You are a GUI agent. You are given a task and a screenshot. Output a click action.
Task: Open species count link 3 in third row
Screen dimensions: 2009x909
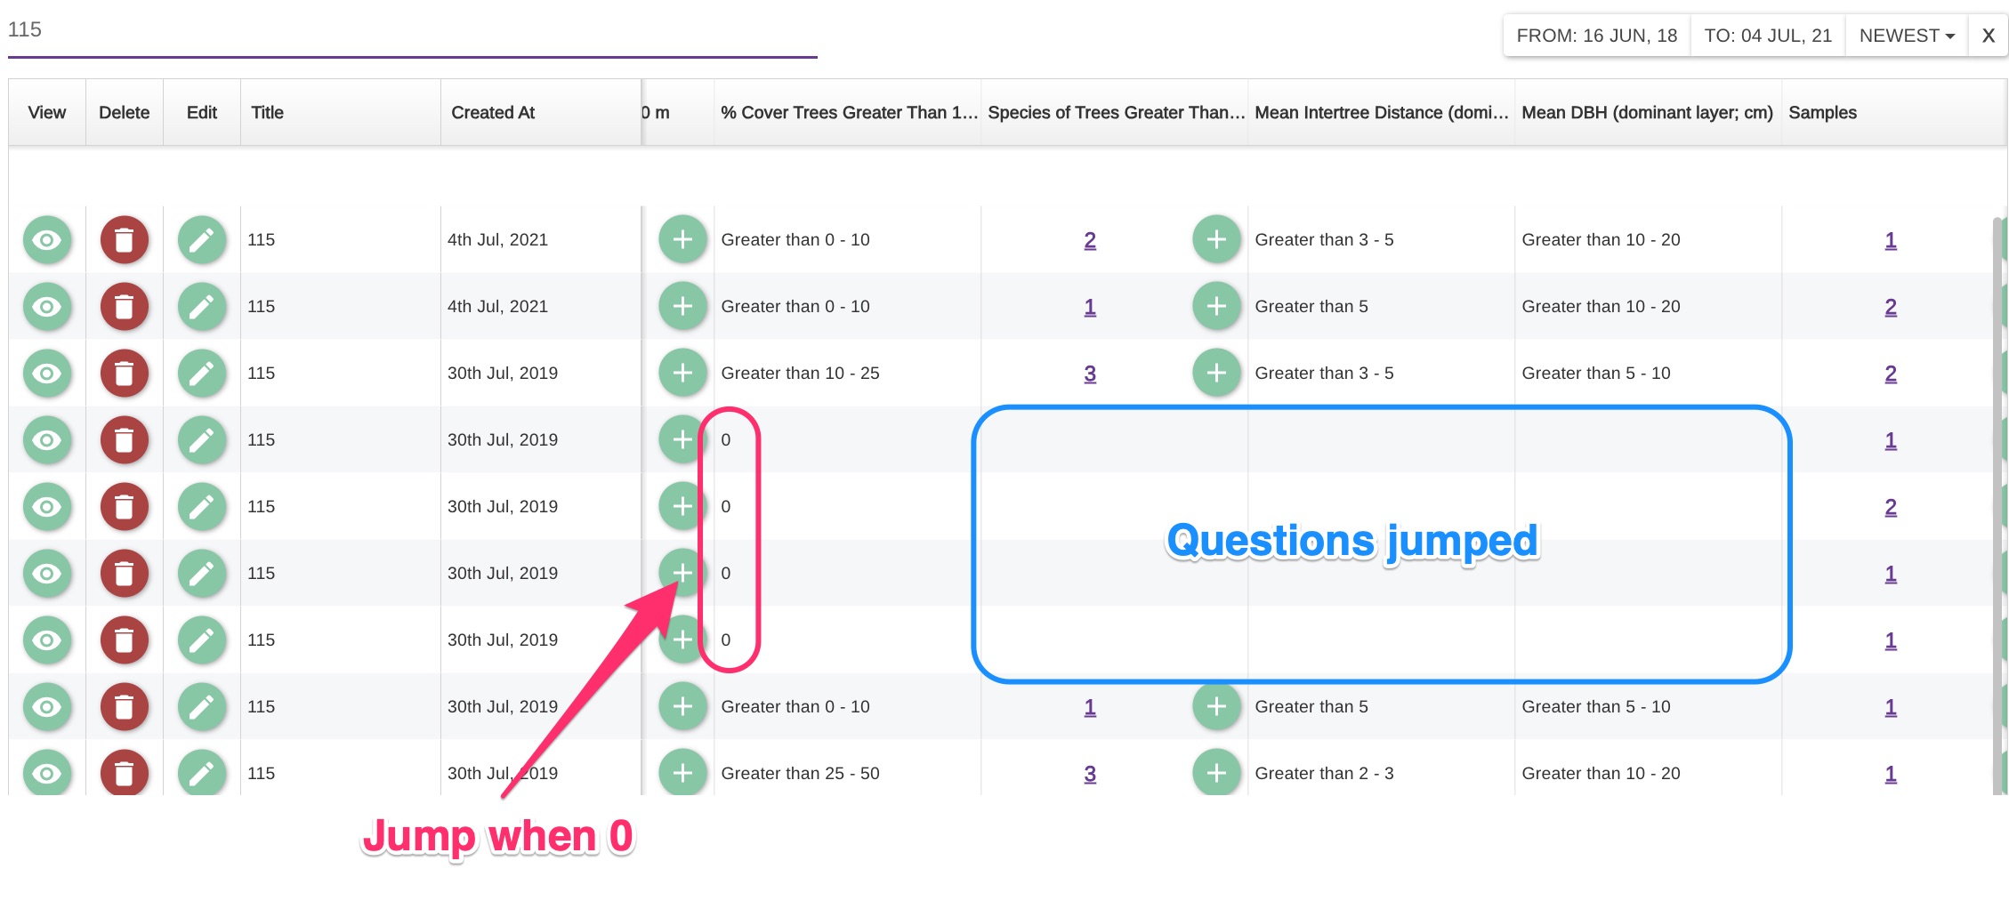coord(1090,374)
